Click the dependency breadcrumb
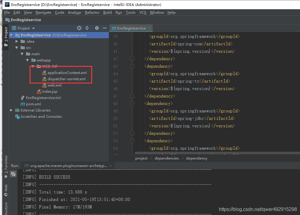 pos(197,158)
